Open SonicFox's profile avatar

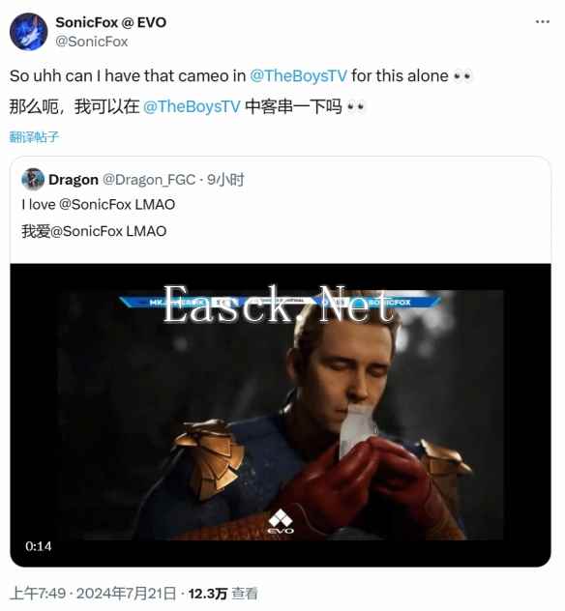[28, 32]
